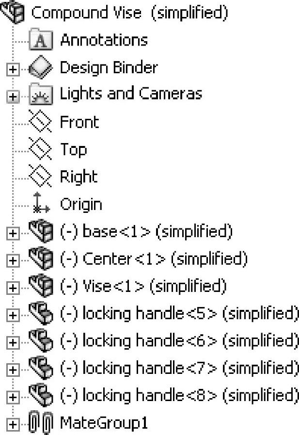Expand the MateGroup1 node
The width and height of the screenshot is (299, 435).
tap(13, 425)
